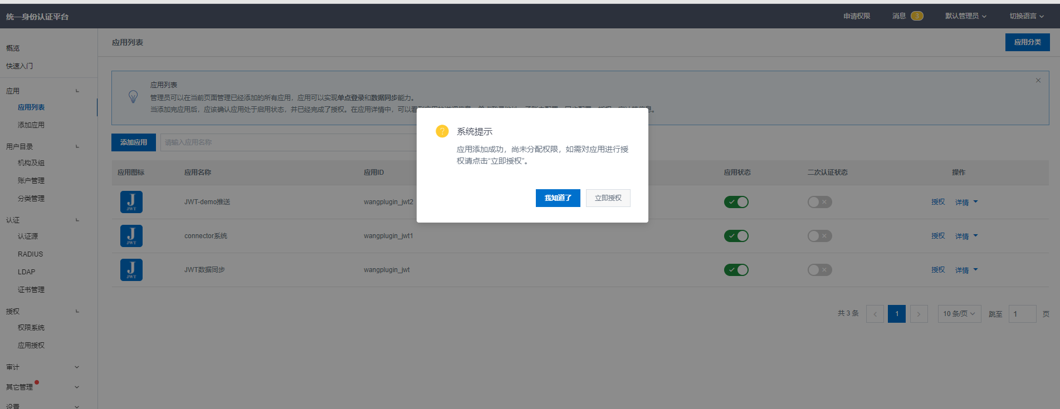
Task: Toggle 二次认证状态 for connector系统
Action: tap(819, 236)
